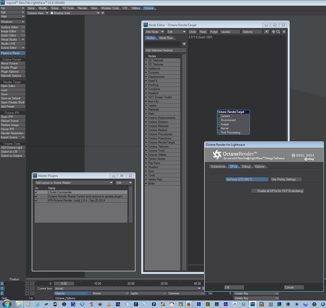This screenshot has height=308, width=326.
Task: Open Windows Explorer from the taskbar
Action: pyautogui.click(x=19, y=304)
